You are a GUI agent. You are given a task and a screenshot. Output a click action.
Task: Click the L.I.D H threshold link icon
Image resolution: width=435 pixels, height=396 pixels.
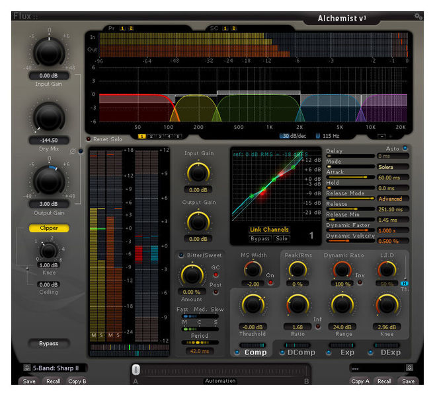(405, 283)
